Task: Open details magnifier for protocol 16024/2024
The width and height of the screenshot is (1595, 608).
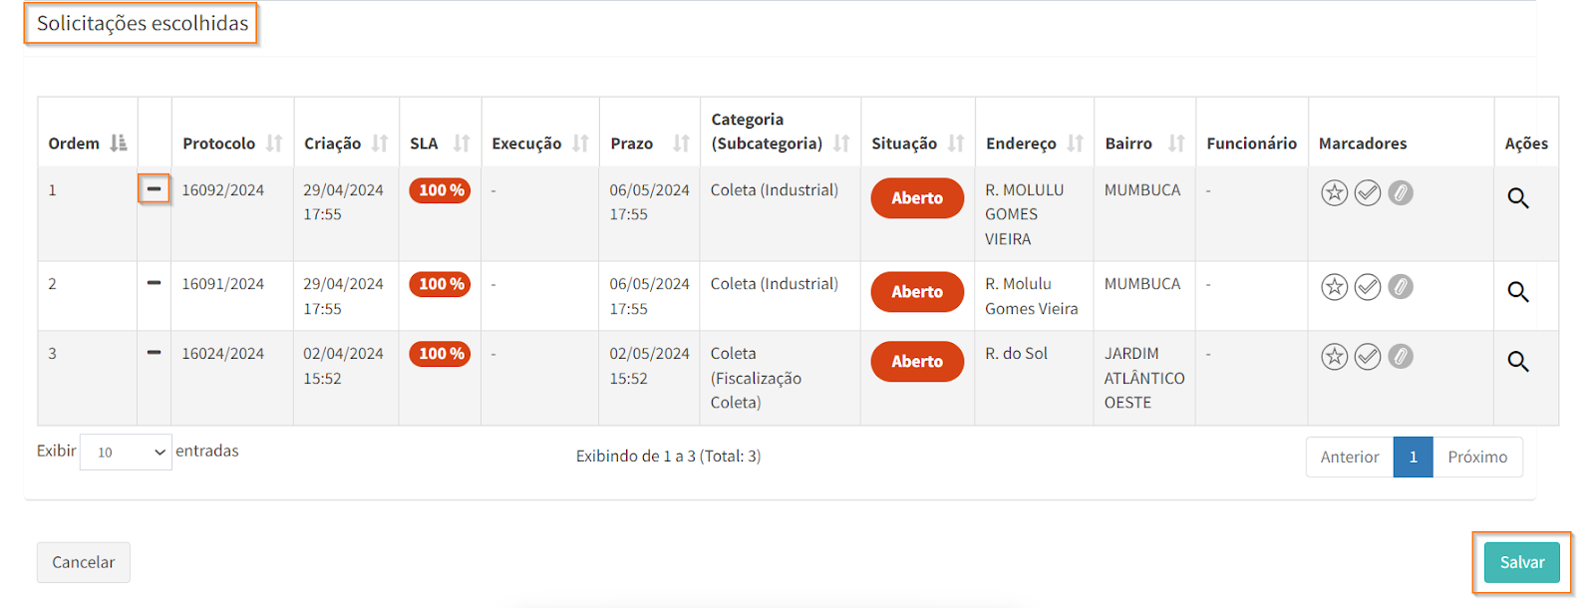Action: pos(1517,362)
